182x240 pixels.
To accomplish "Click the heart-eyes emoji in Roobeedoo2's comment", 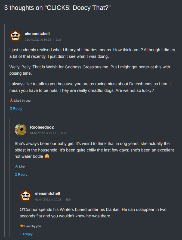I will tap(47, 156).
